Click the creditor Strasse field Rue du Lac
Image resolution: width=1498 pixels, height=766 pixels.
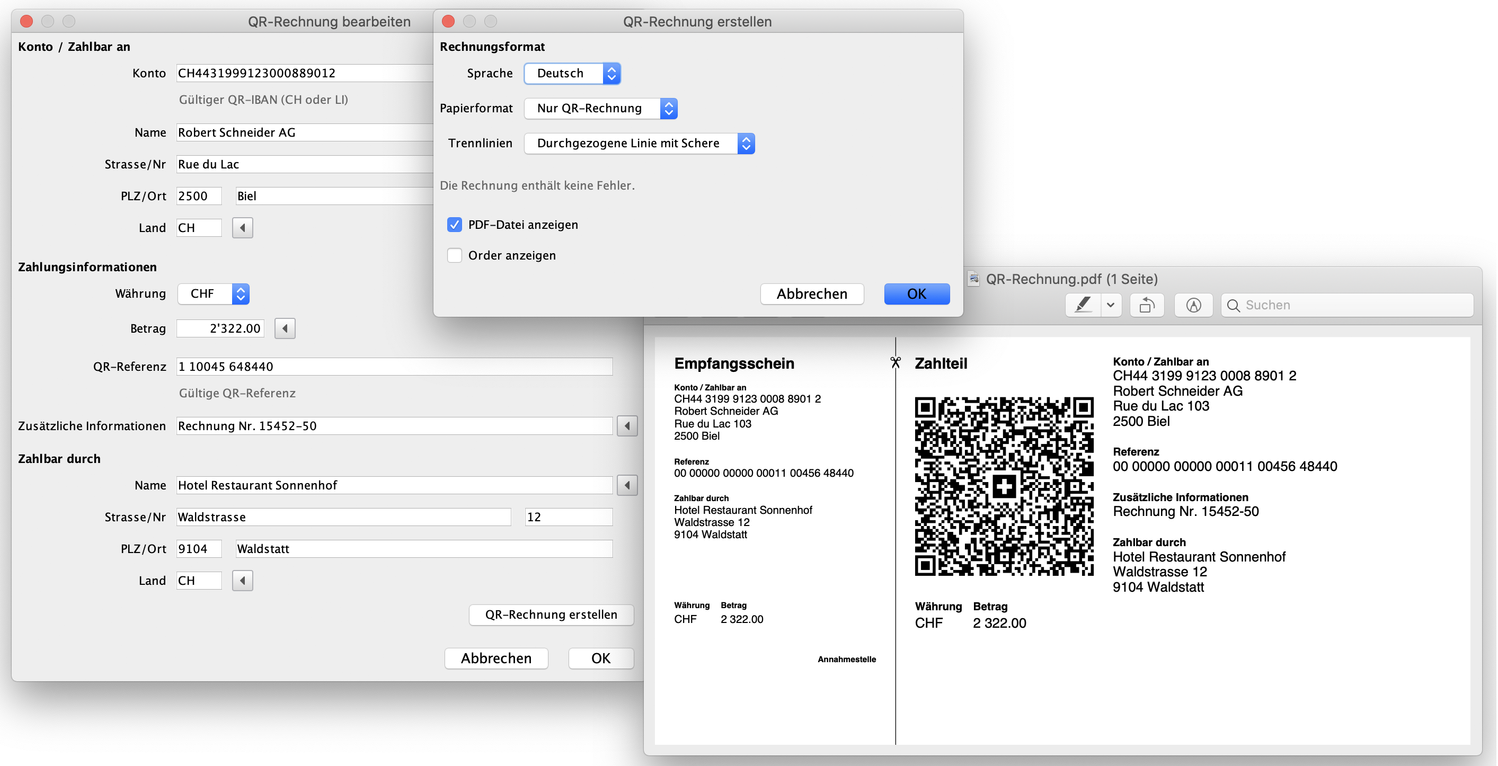[x=305, y=164]
